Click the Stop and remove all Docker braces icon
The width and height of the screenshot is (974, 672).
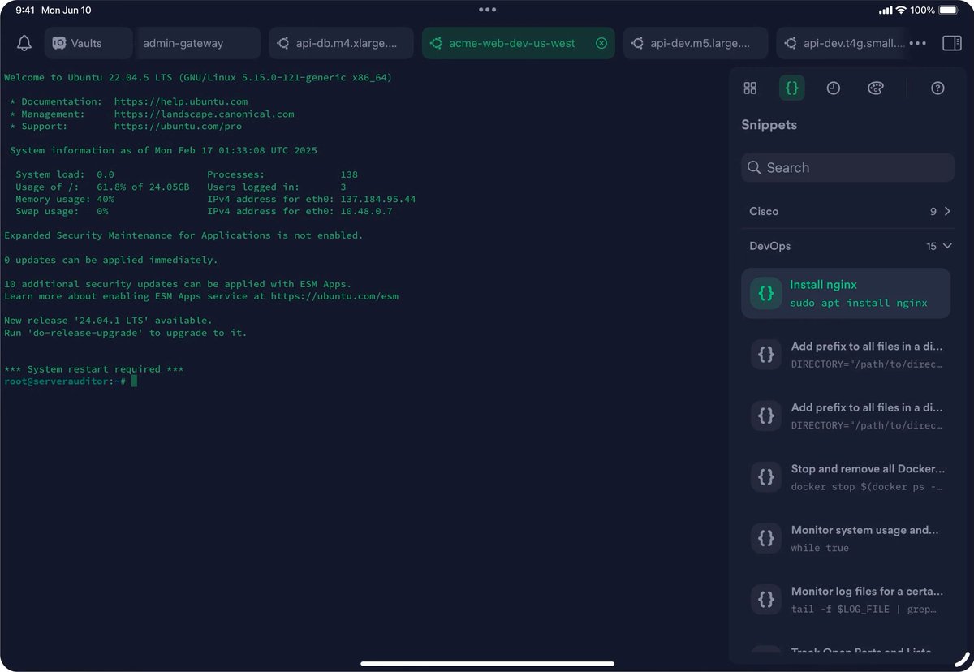tap(766, 477)
